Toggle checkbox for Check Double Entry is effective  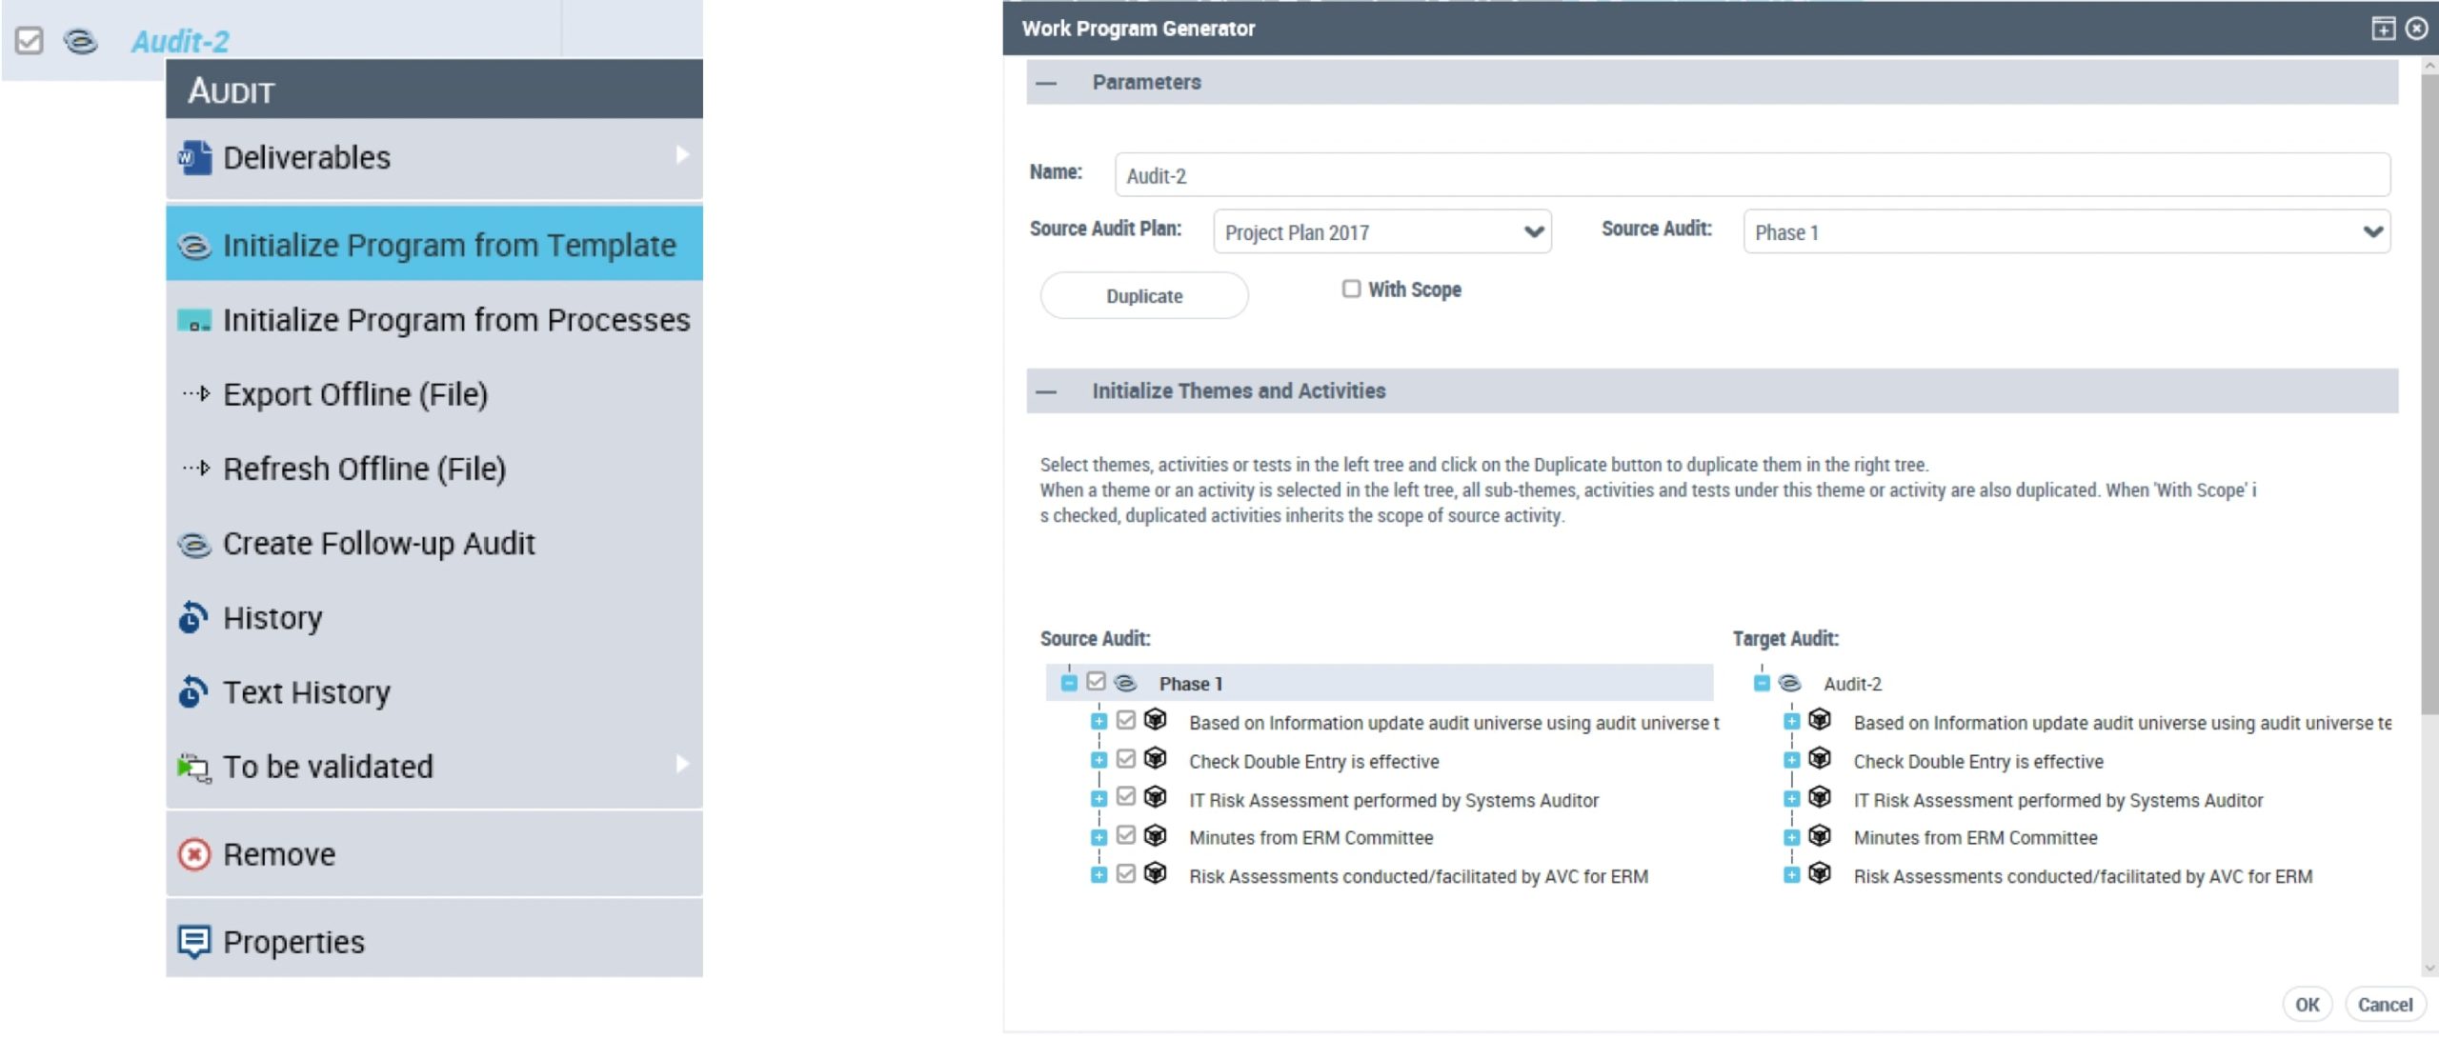1126,759
